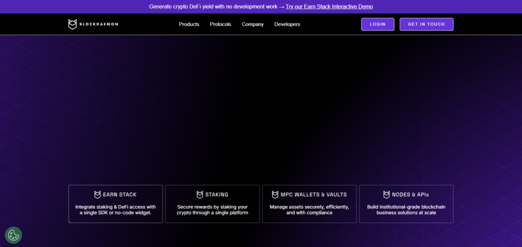Screen dimensions: 522x247
Task: Expand the Protocols navigation menu
Action: point(220,24)
